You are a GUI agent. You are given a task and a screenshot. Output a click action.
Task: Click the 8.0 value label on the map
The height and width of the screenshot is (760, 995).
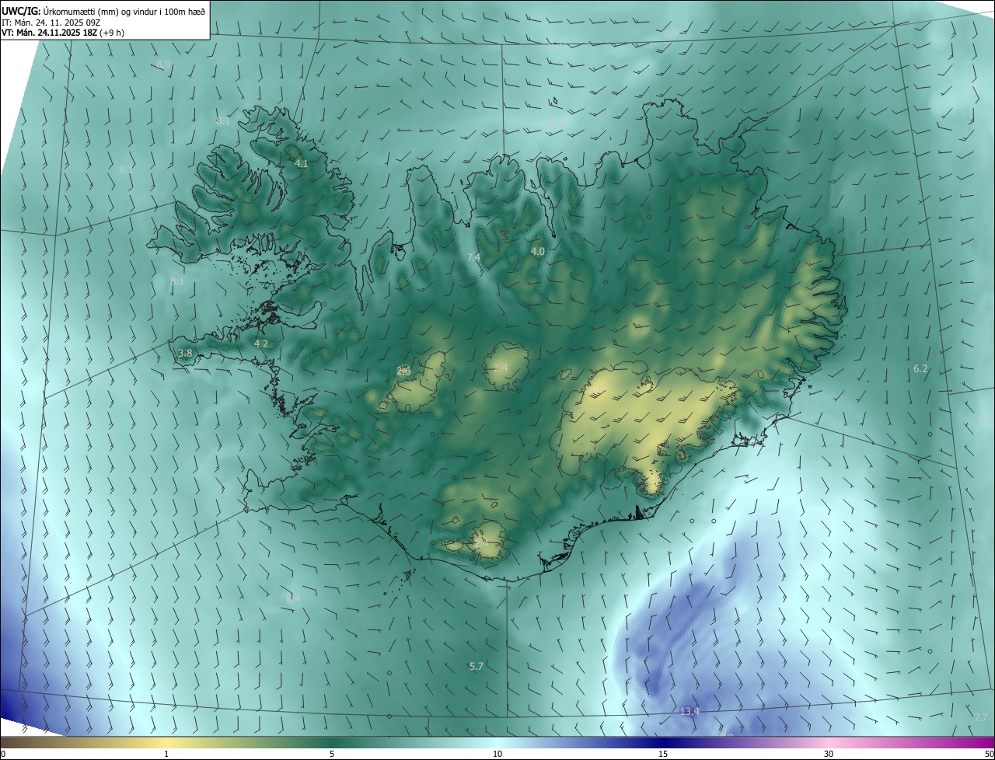pos(163,64)
